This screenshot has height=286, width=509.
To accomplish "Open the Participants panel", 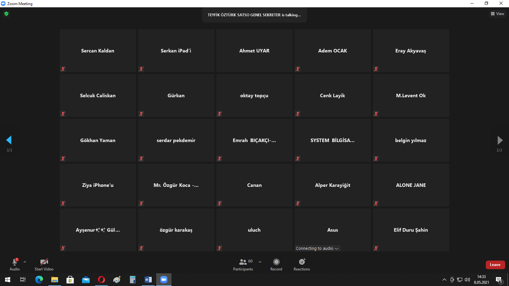I will (243, 264).
